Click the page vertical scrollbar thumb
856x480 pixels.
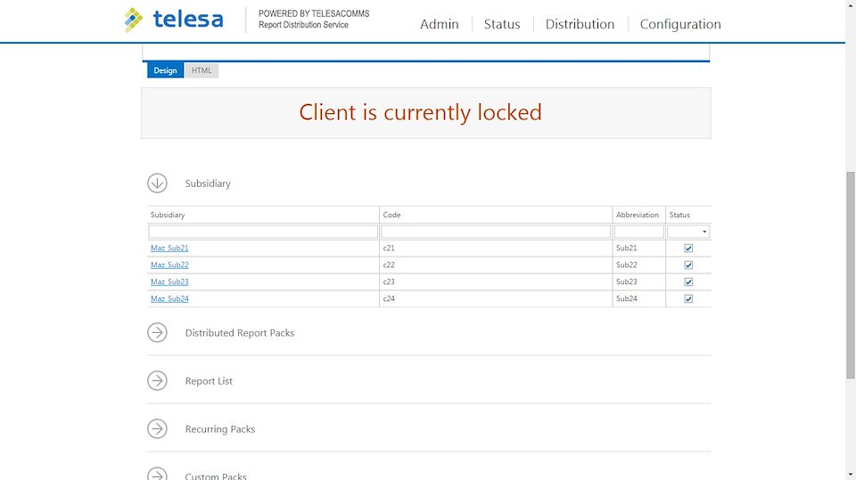click(851, 275)
